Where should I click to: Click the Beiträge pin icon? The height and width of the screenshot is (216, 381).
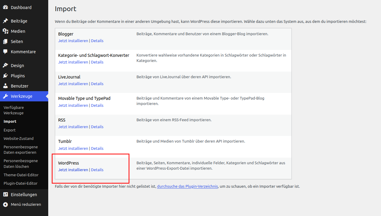pyautogui.click(x=5, y=21)
